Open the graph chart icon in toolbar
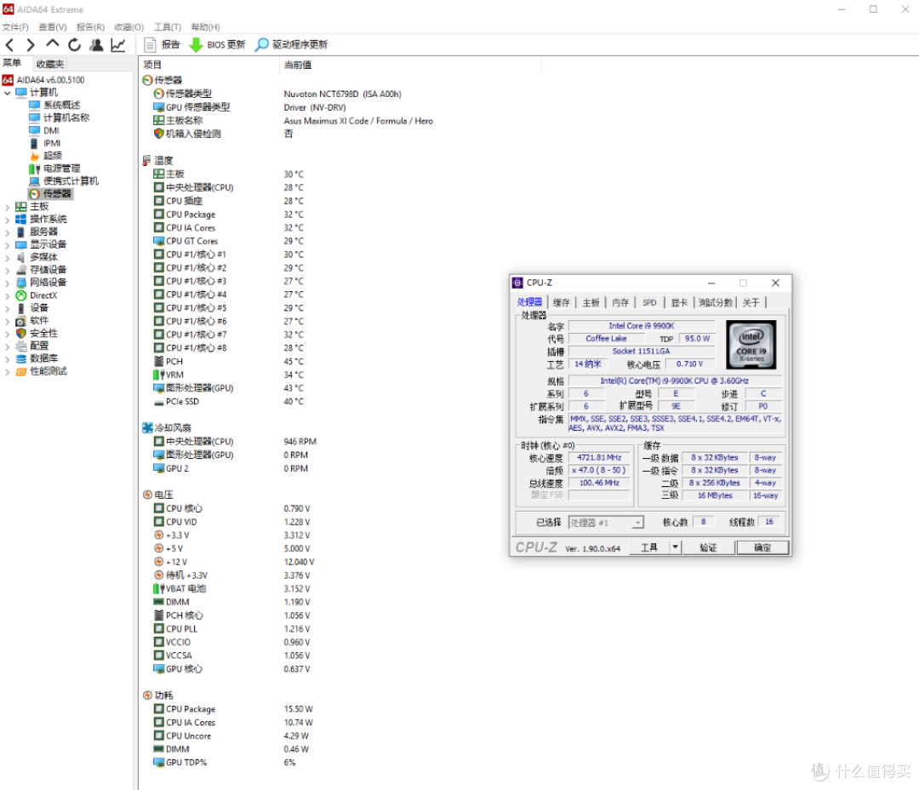Screen dimensions: 919x790 (x=117, y=44)
